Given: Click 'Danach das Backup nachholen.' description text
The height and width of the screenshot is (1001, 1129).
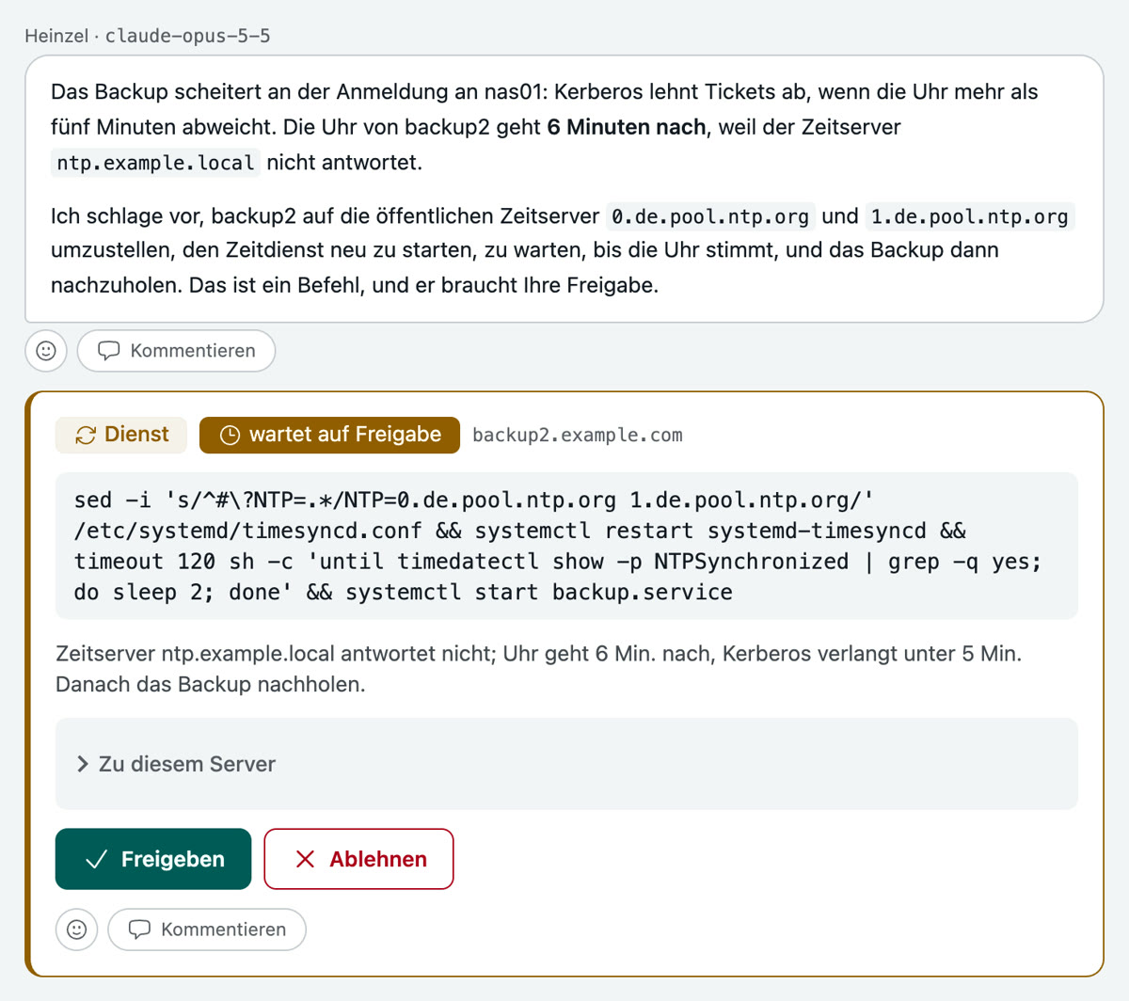Looking at the screenshot, I should [210, 684].
